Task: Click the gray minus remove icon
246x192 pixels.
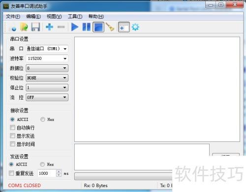Action: tap(61, 27)
